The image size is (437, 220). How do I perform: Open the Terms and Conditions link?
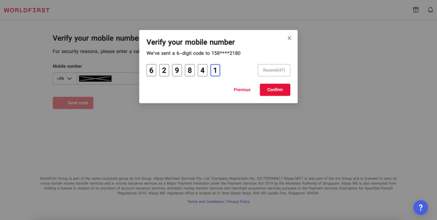click(205, 202)
